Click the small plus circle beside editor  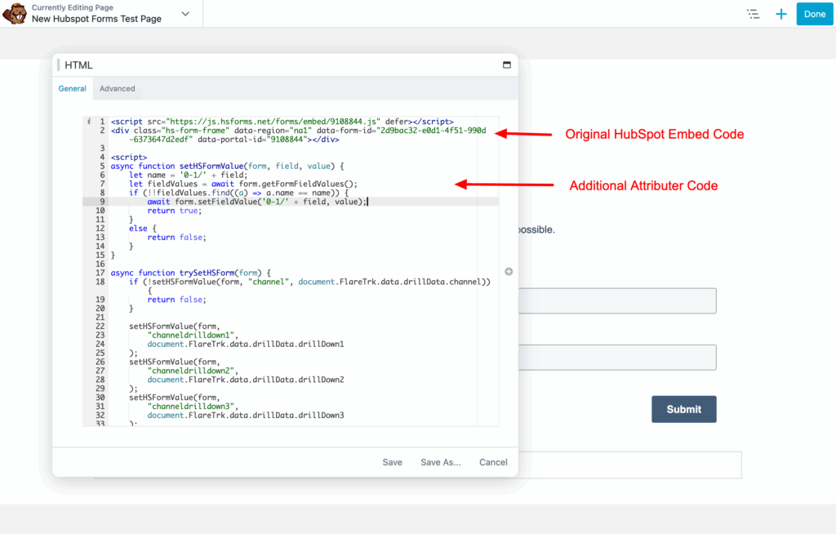(509, 272)
